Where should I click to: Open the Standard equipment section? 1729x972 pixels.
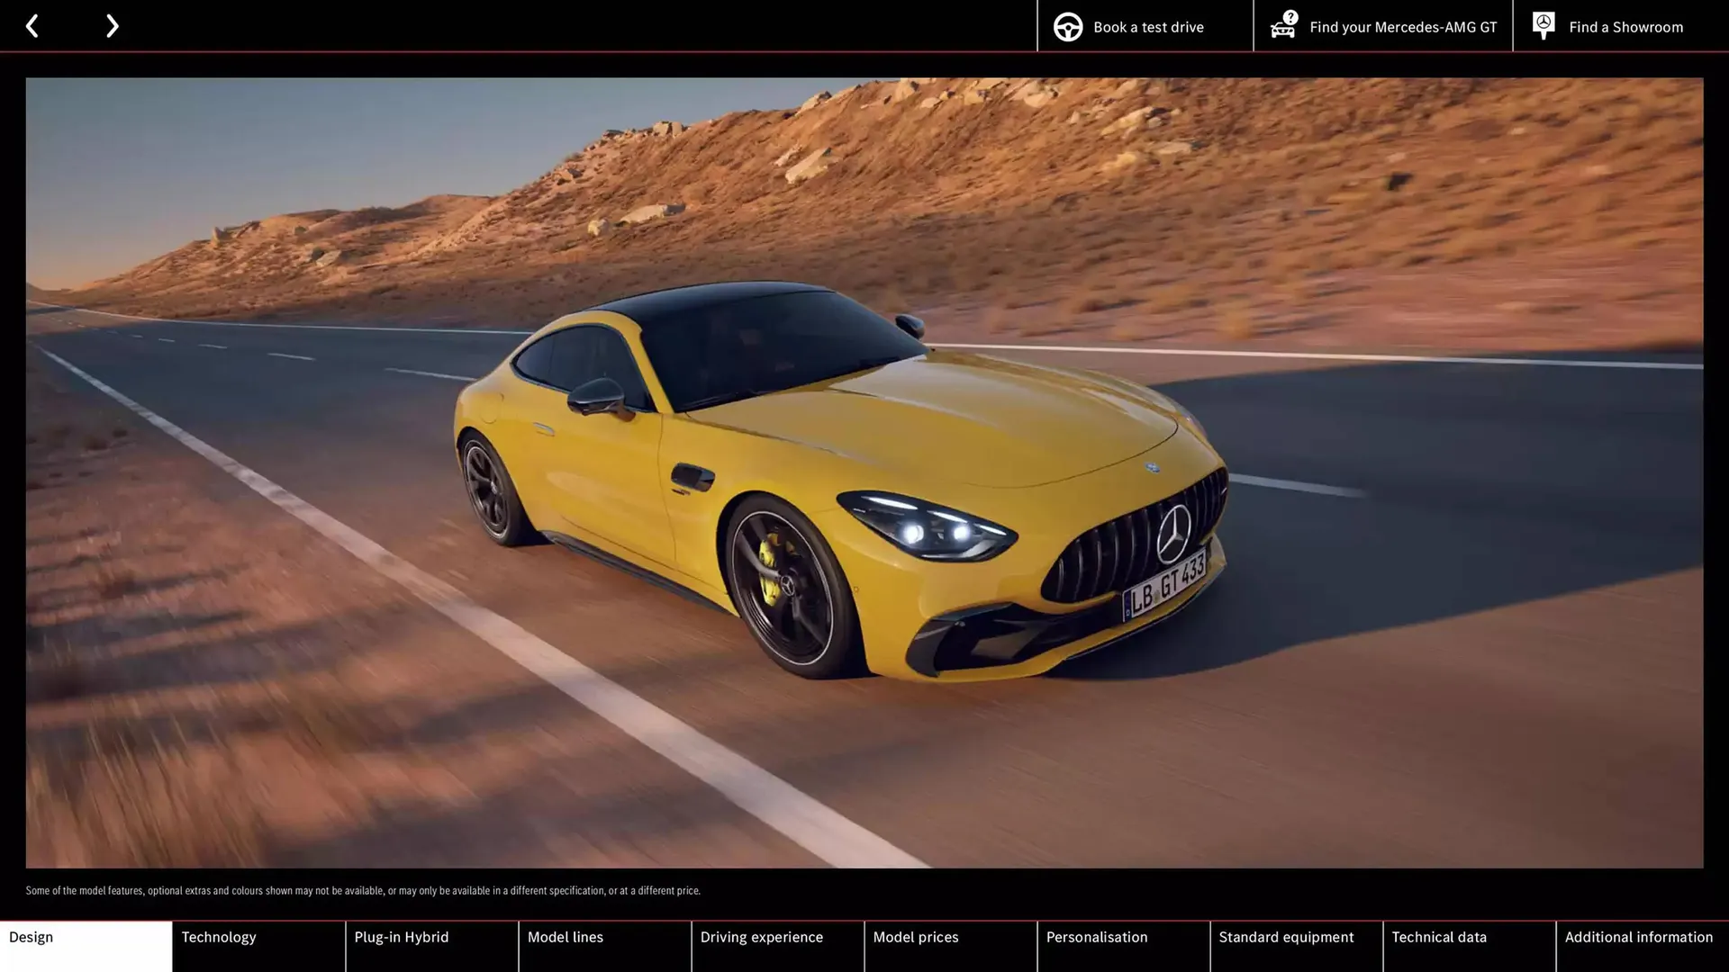pyautogui.click(x=1285, y=936)
